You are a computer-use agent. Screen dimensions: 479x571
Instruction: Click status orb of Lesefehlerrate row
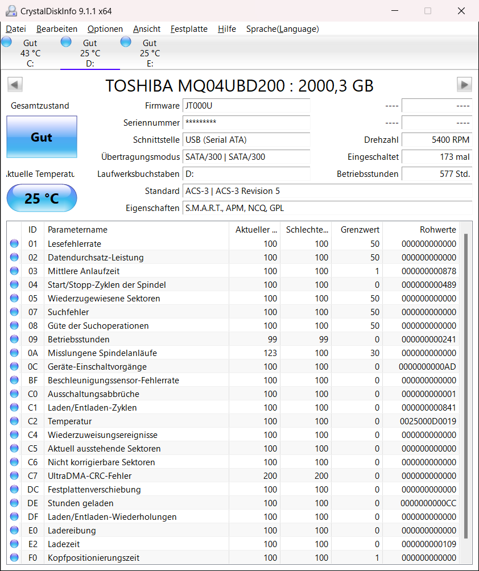[14, 243]
